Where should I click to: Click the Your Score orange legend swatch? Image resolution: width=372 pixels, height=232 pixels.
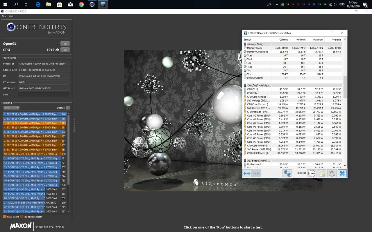(x=5, y=217)
